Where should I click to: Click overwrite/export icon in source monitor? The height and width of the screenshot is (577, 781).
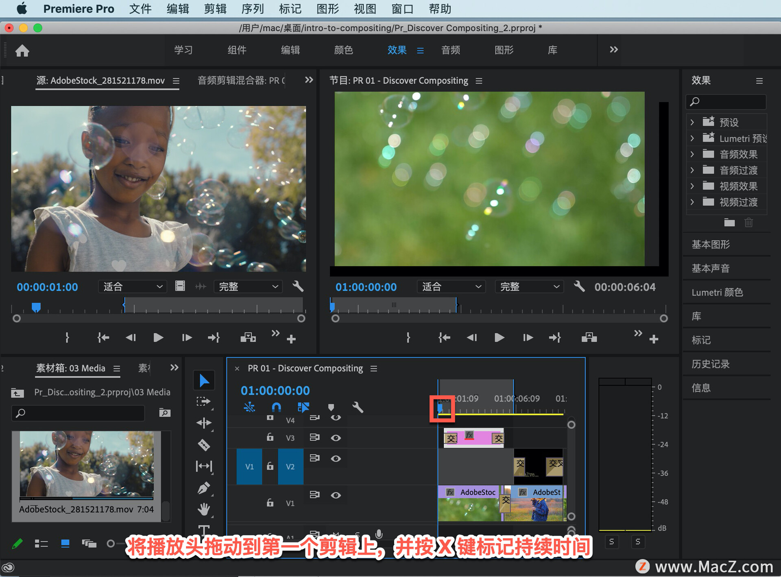[248, 337]
